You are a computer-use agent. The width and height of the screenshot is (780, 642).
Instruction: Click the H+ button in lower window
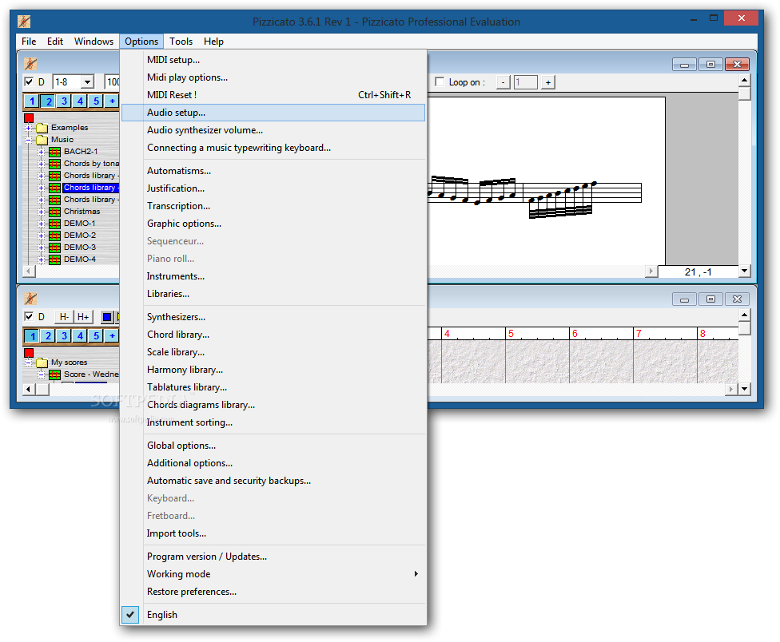[82, 316]
